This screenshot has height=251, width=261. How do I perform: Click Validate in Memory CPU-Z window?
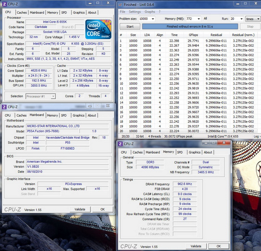coord(196,246)
